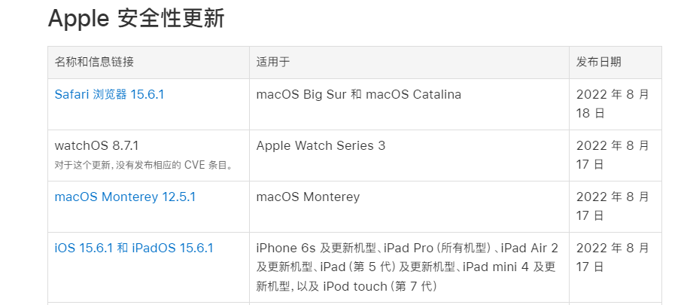The height and width of the screenshot is (305, 681).
Task: Open the Safari 浏览器 15.6.1 link
Action: pos(109,94)
